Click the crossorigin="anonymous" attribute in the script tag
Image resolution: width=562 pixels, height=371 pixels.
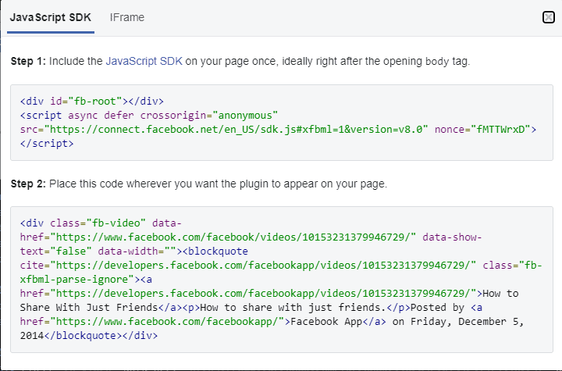point(209,115)
